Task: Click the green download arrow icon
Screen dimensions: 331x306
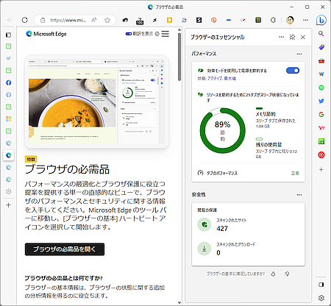Action: 204,249
